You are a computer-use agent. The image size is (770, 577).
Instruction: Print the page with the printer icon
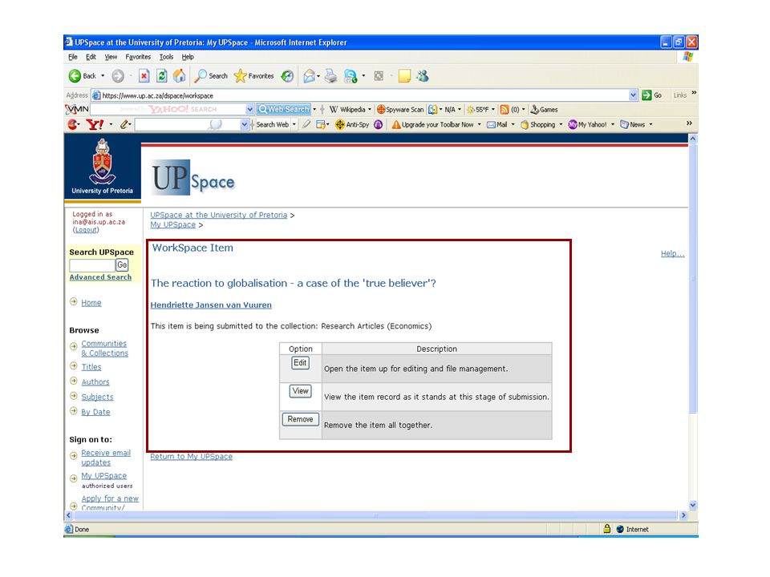(331, 76)
